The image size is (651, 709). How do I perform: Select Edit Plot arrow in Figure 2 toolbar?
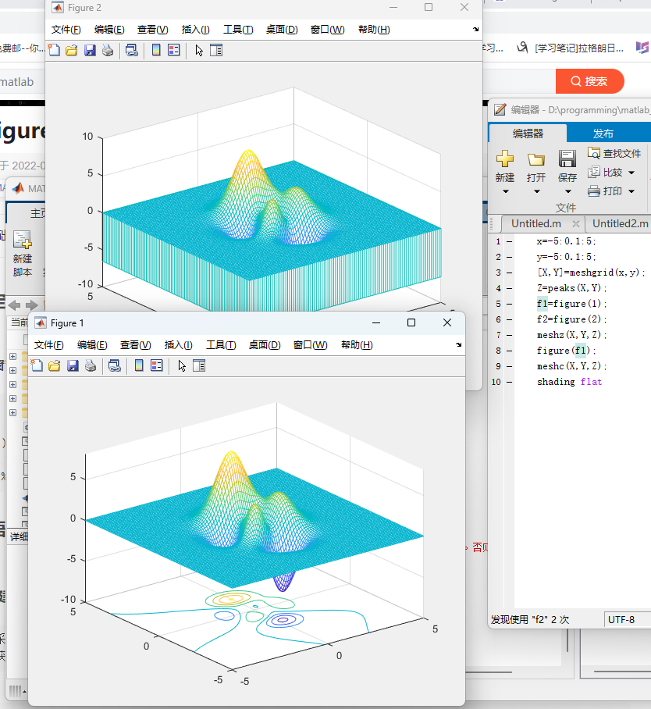199,50
